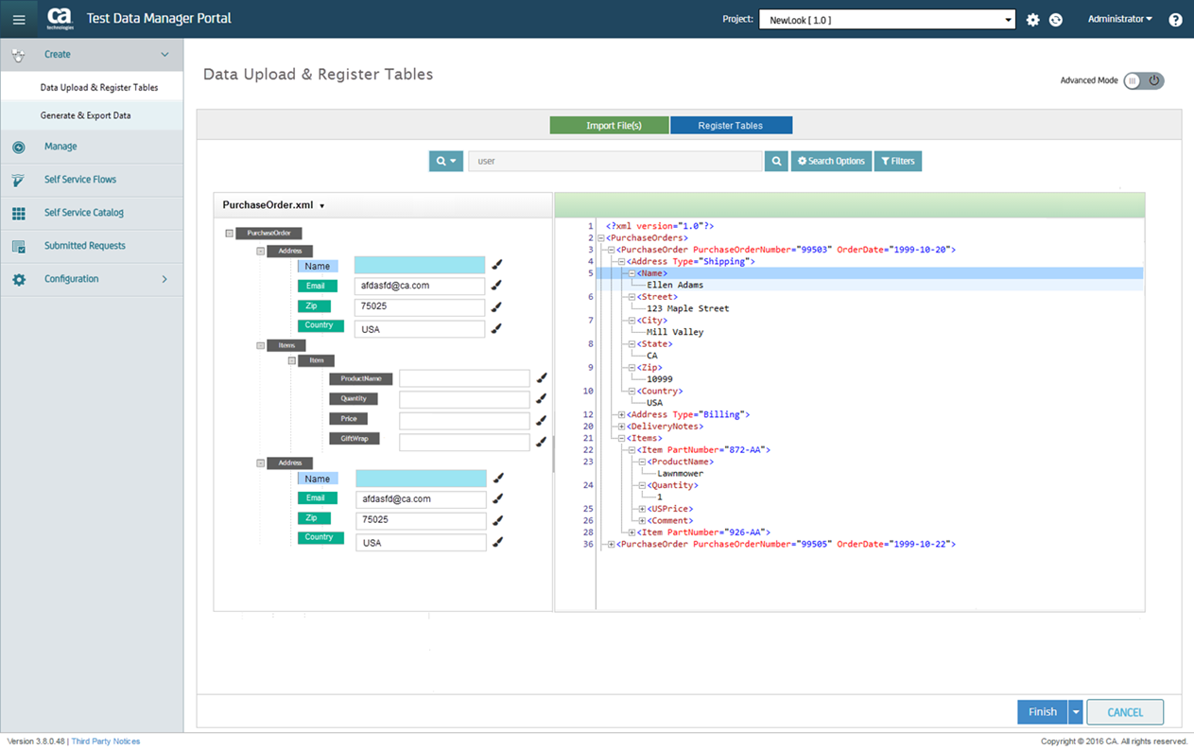
Task: Click brush icon for Zip in lower Address group
Action: [x=498, y=520]
